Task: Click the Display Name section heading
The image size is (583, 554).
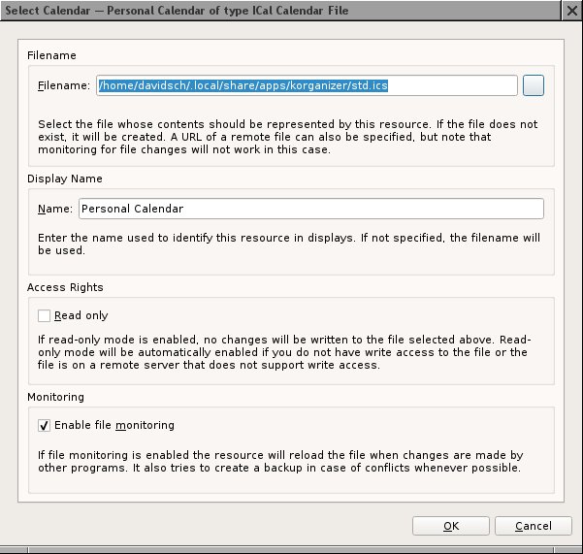Action: [65, 179]
